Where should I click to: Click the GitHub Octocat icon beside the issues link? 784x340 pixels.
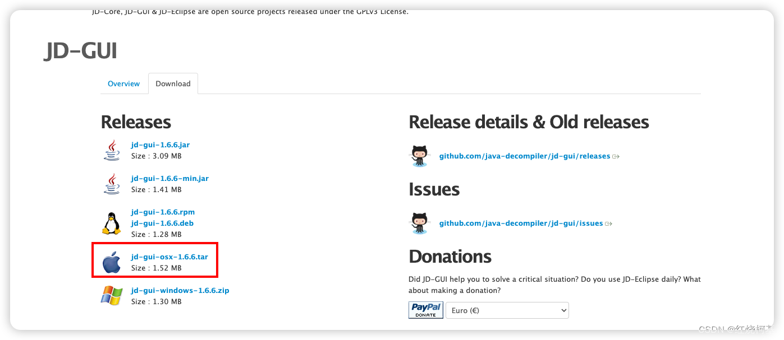(419, 223)
